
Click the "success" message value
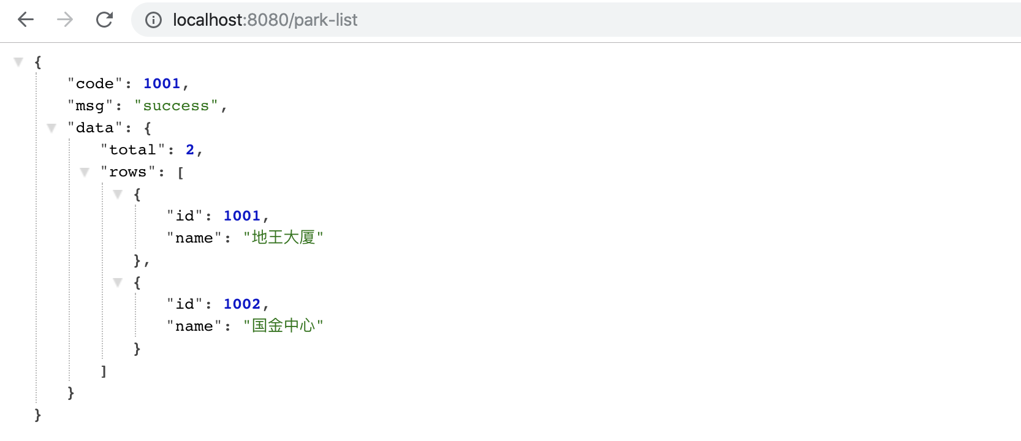click(x=176, y=106)
